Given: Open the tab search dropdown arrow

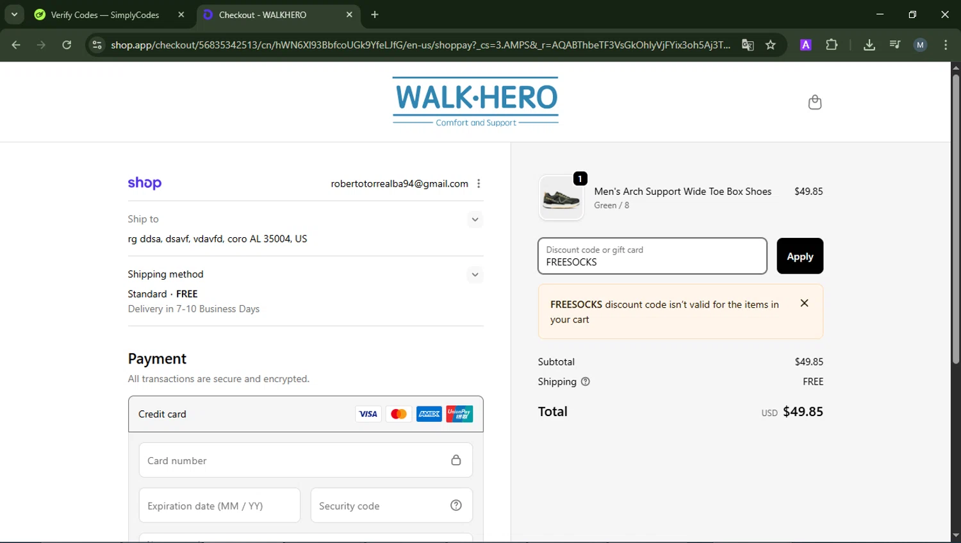Looking at the screenshot, I should [x=14, y=15].
